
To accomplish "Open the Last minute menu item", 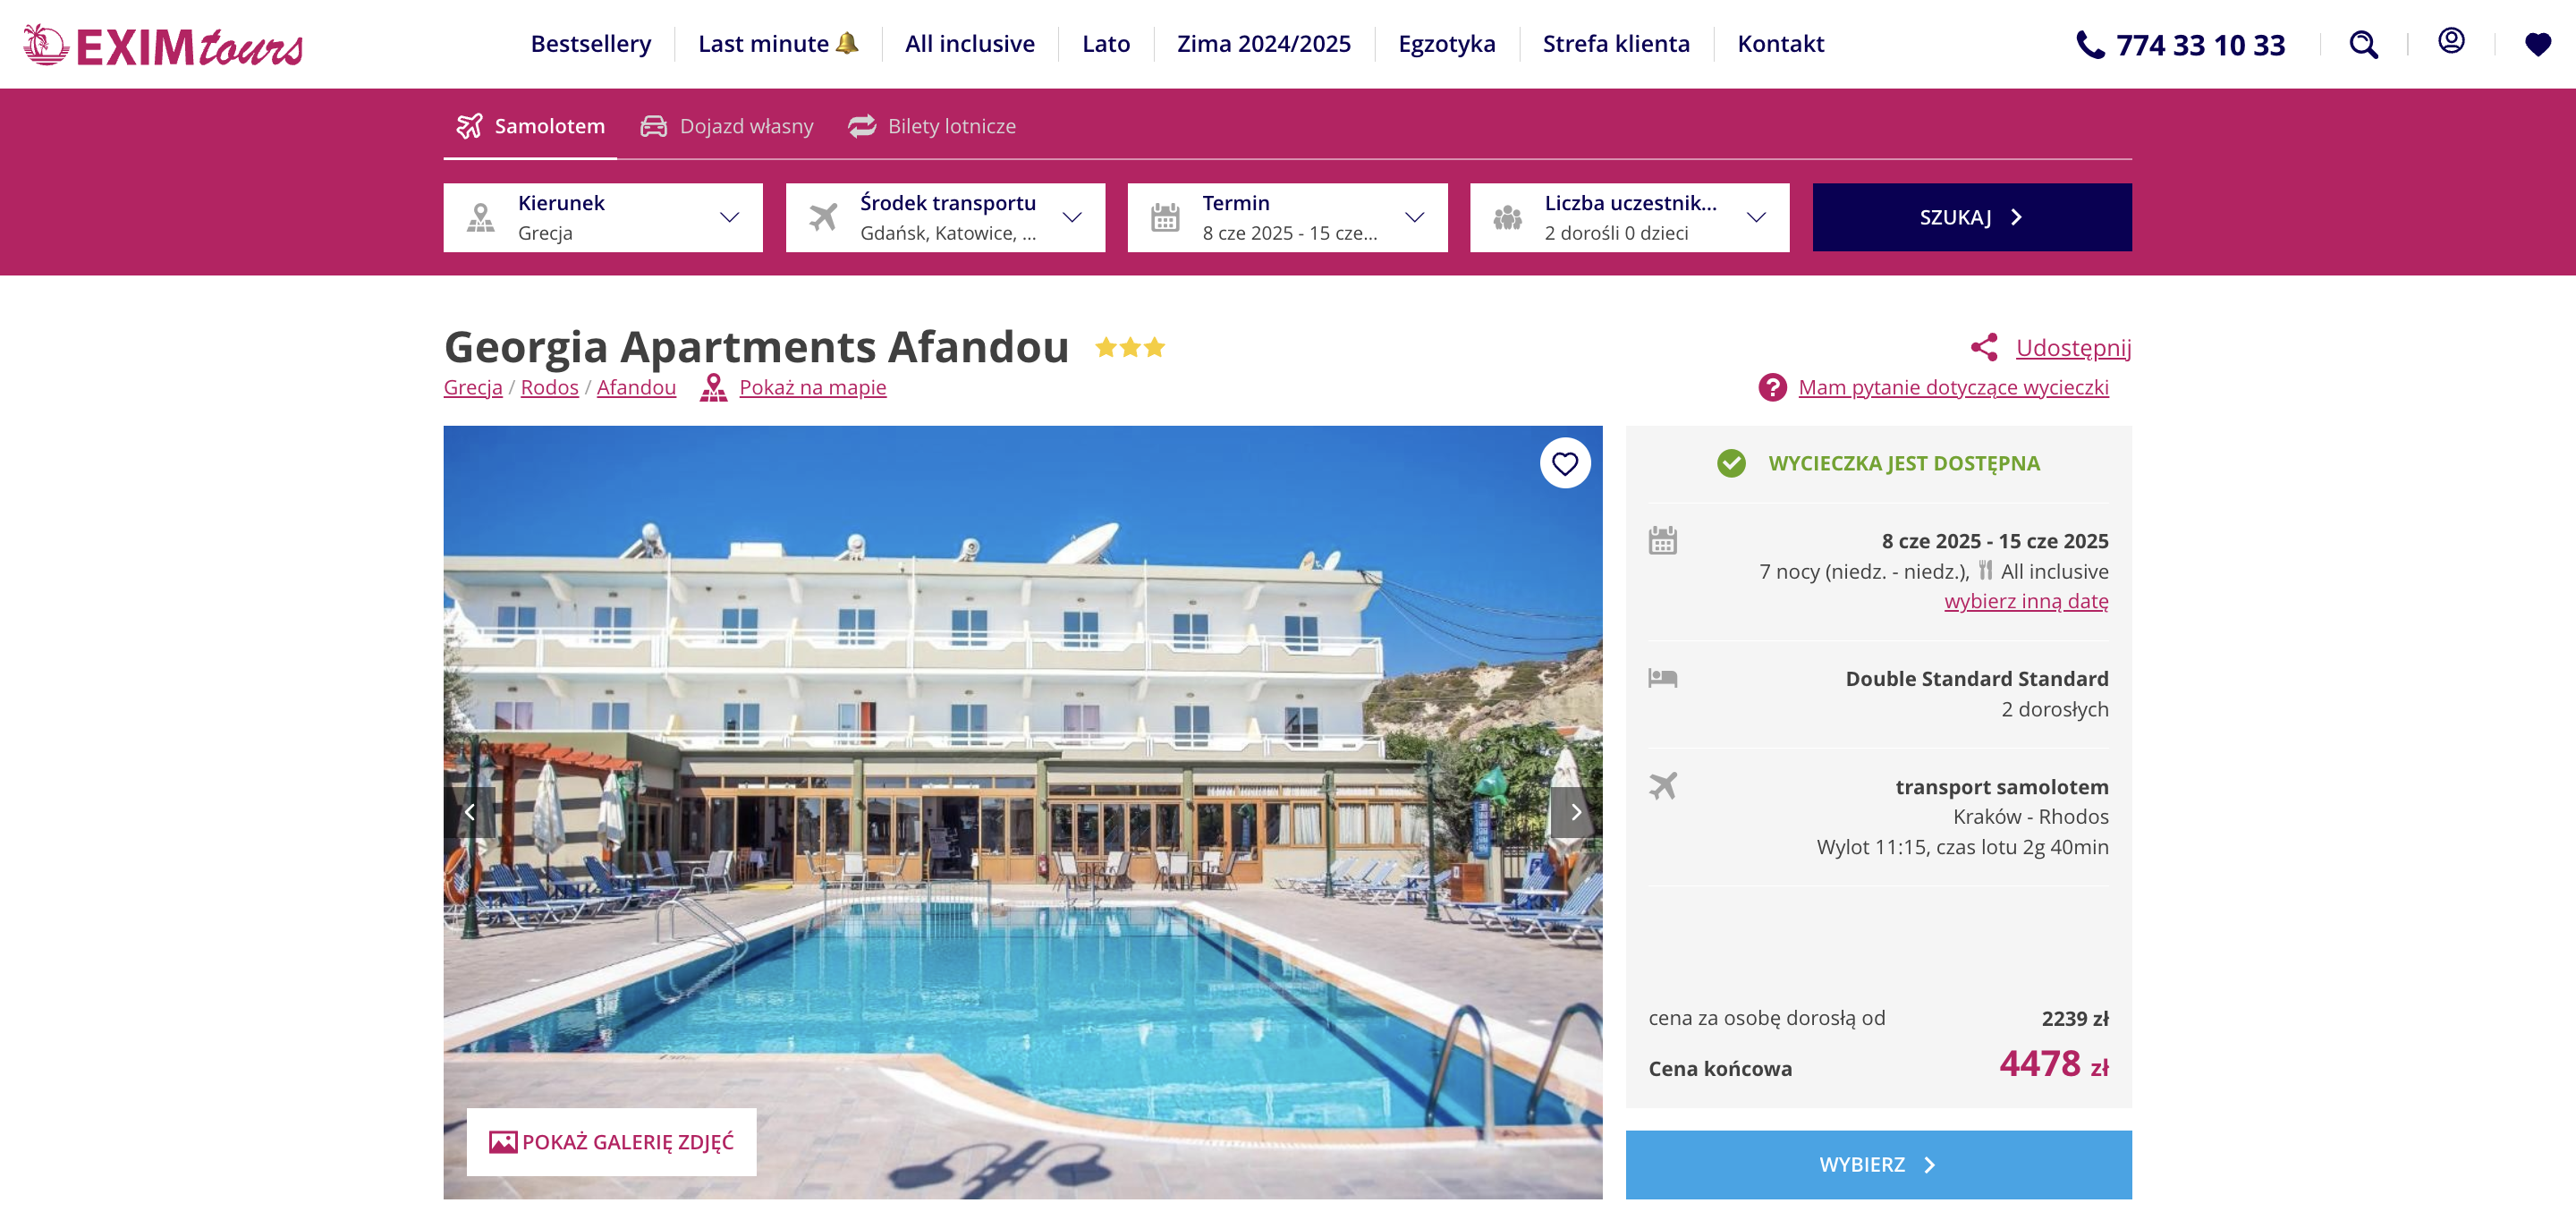I will pos(778,44).
